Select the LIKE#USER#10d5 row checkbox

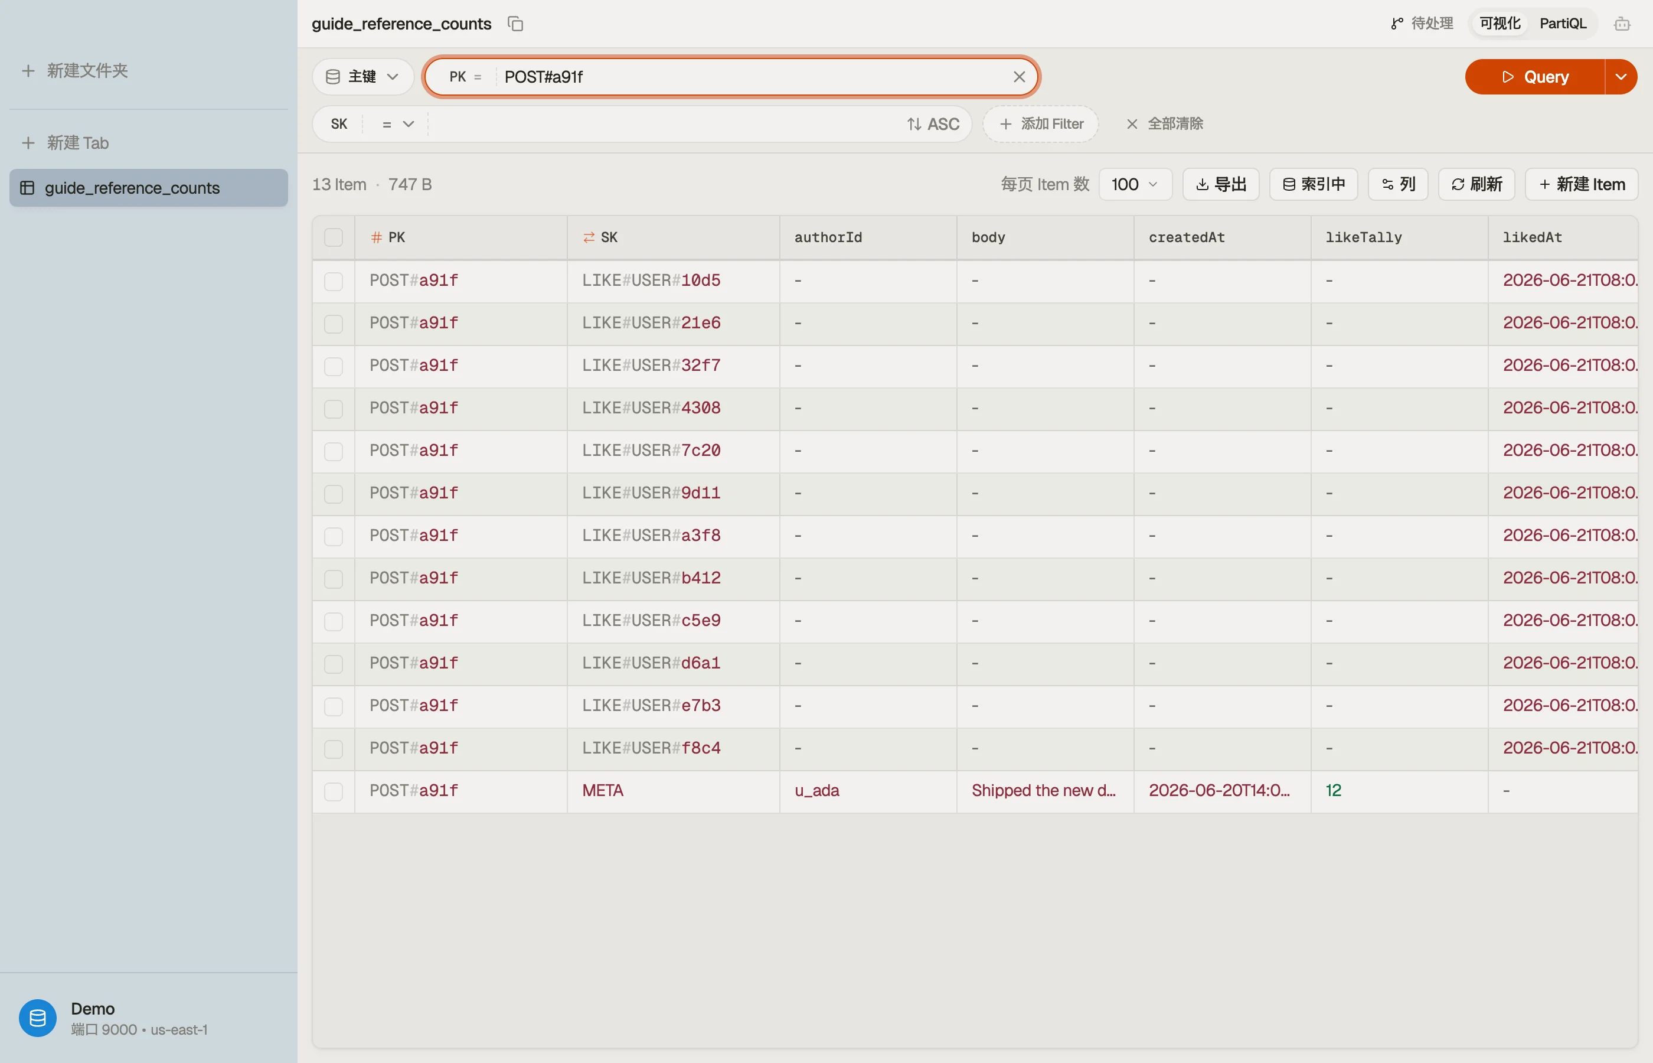pos(333,281)
